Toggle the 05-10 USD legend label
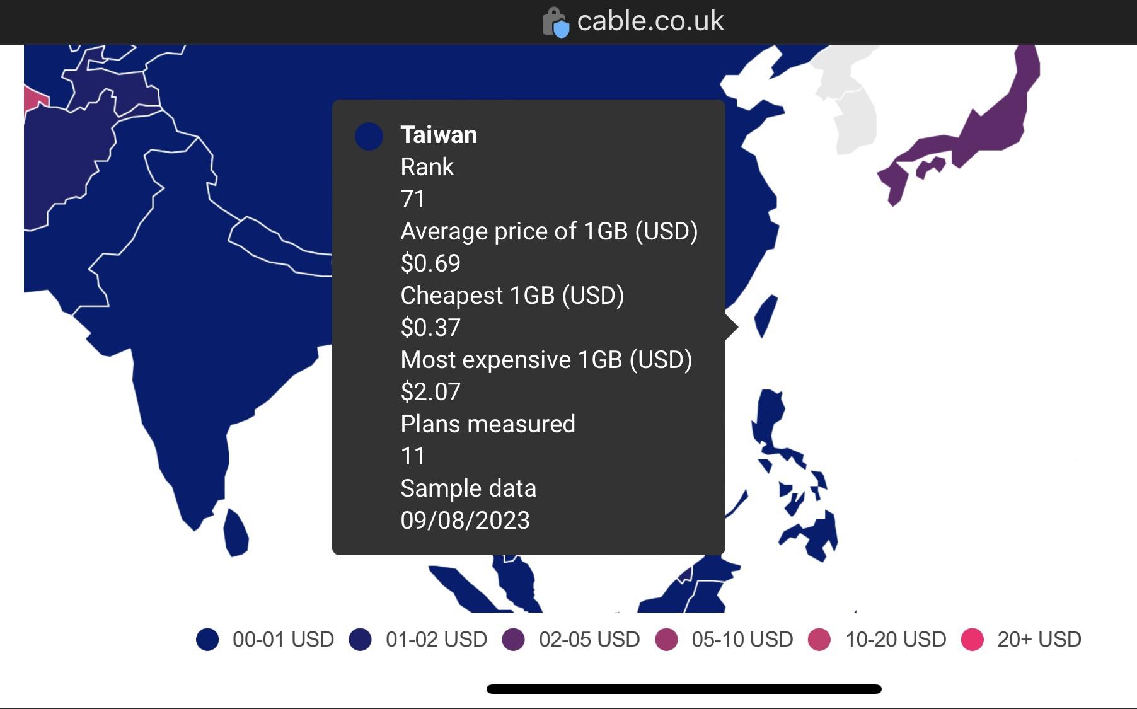1137x709 pixels. 742,639
